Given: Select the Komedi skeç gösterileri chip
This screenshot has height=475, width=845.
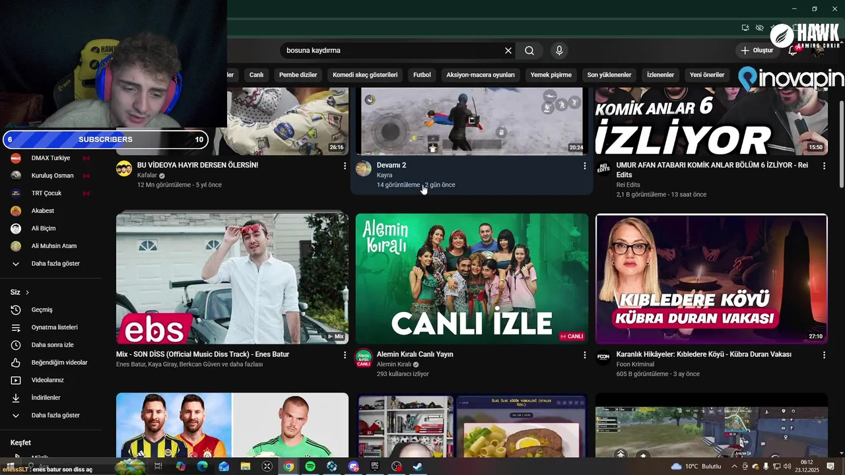Looking at the screenshot, I should [x=365, y=75].
